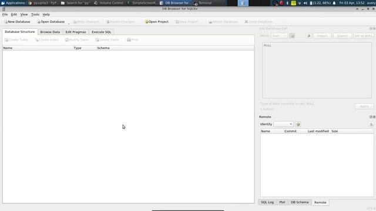Click the Revert Changes toolbar icon
376x211 pixels.
pyautogui.click(x=120, y=22)
